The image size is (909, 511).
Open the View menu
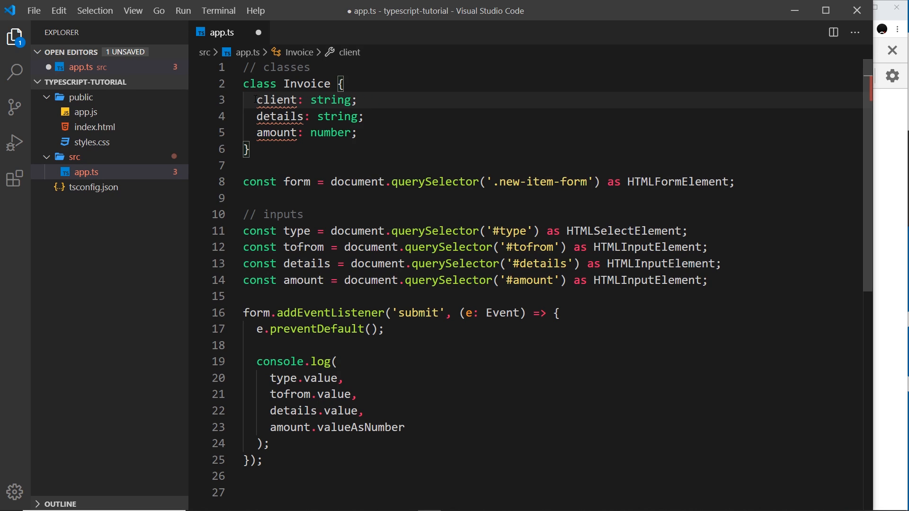point(133,10)
